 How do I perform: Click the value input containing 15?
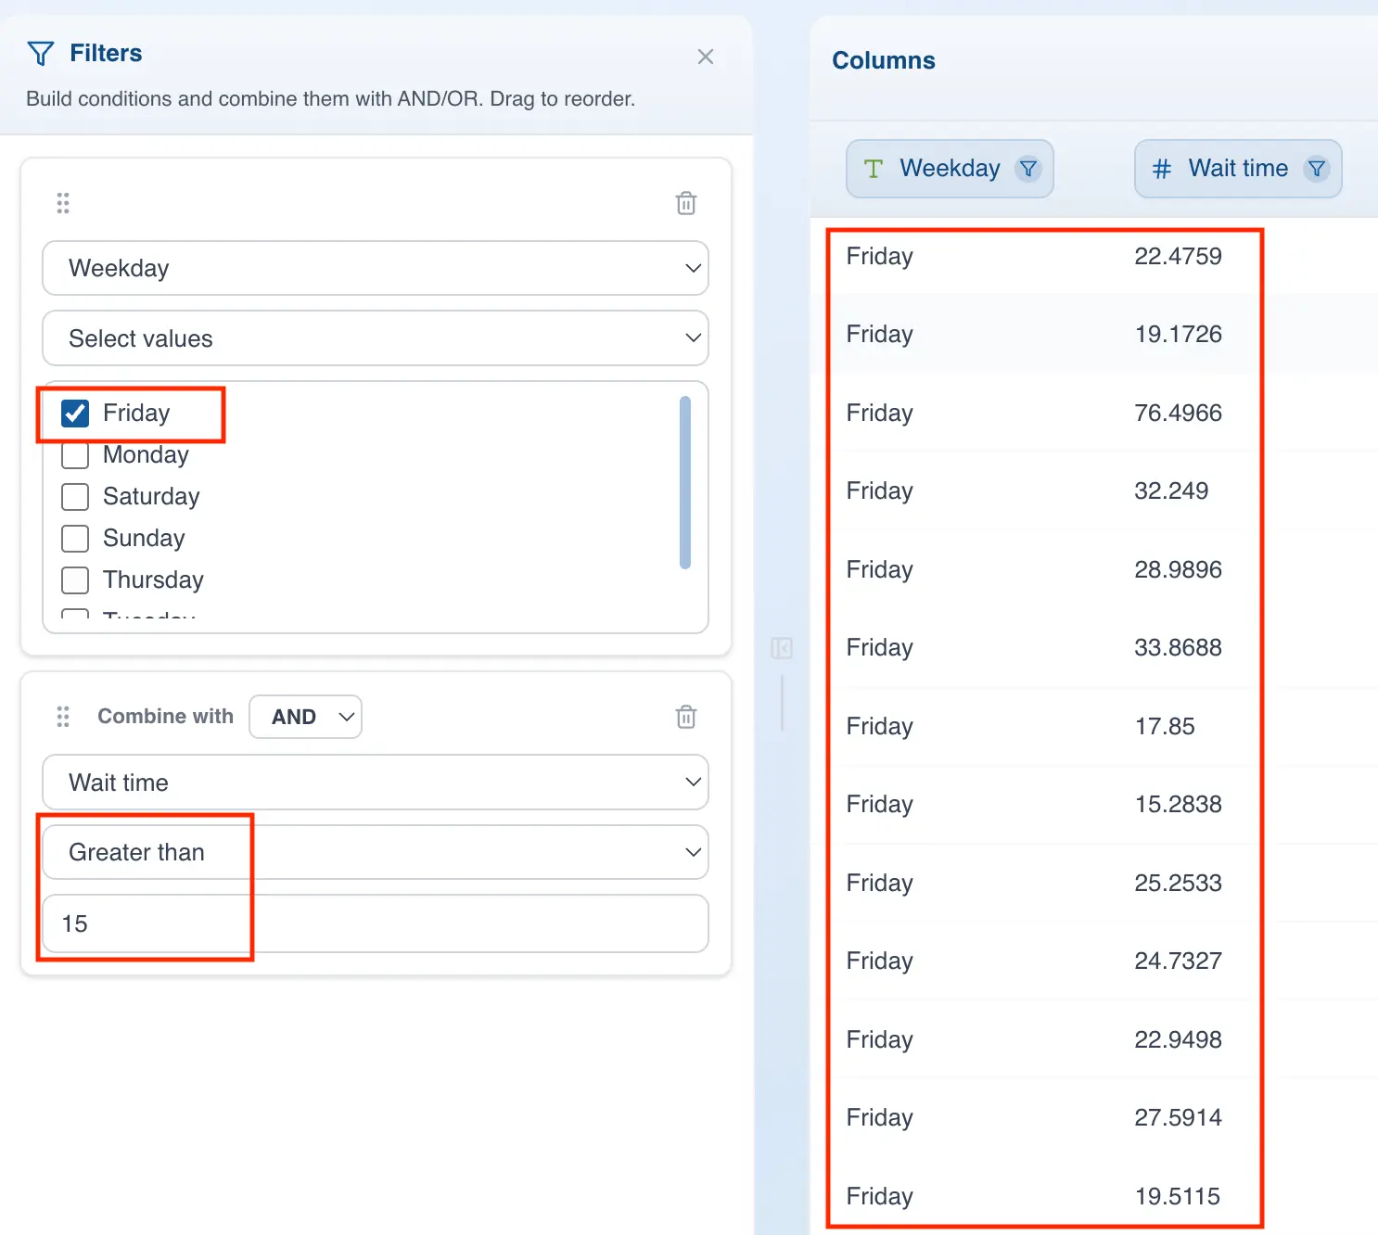click(x=375, y=923)
